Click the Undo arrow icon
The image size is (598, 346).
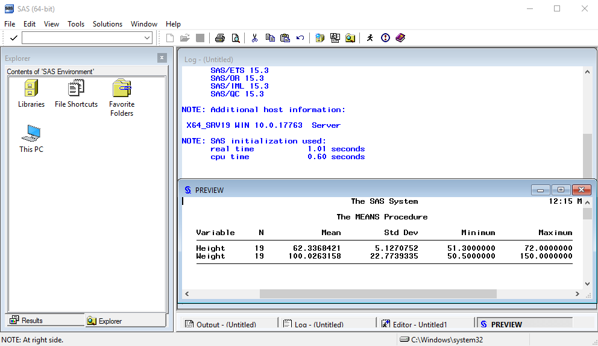[x=300, y=38]
